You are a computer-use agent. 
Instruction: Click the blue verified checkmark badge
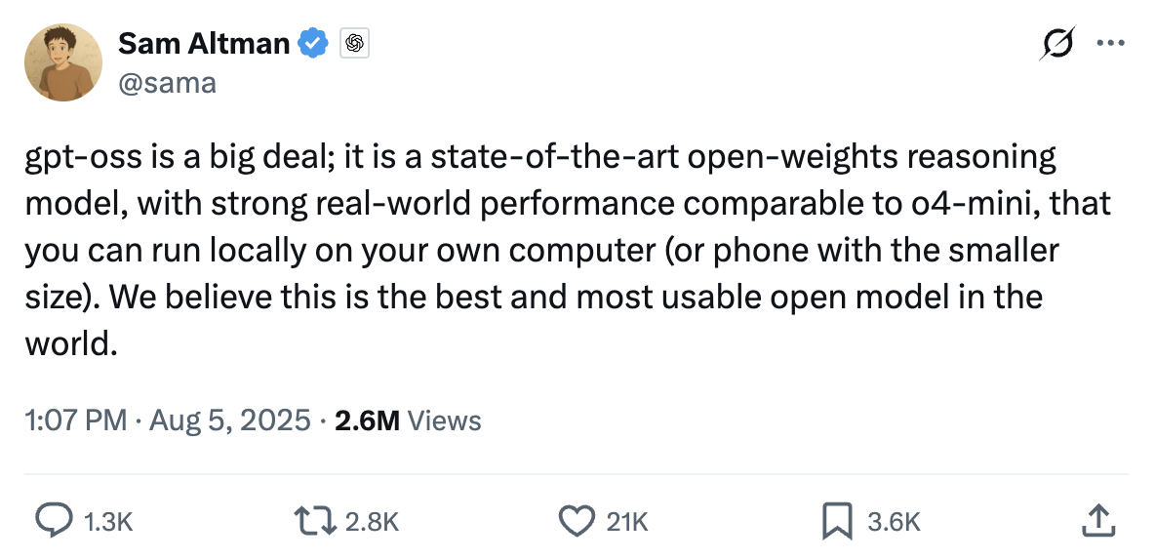tap(313, 43)
